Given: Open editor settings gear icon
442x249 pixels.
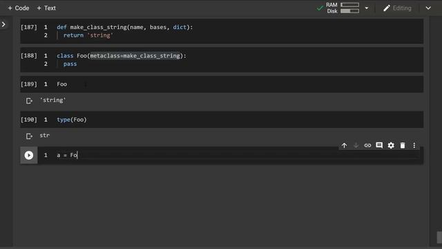Looking at the screenshot, I should pos(391,145).
